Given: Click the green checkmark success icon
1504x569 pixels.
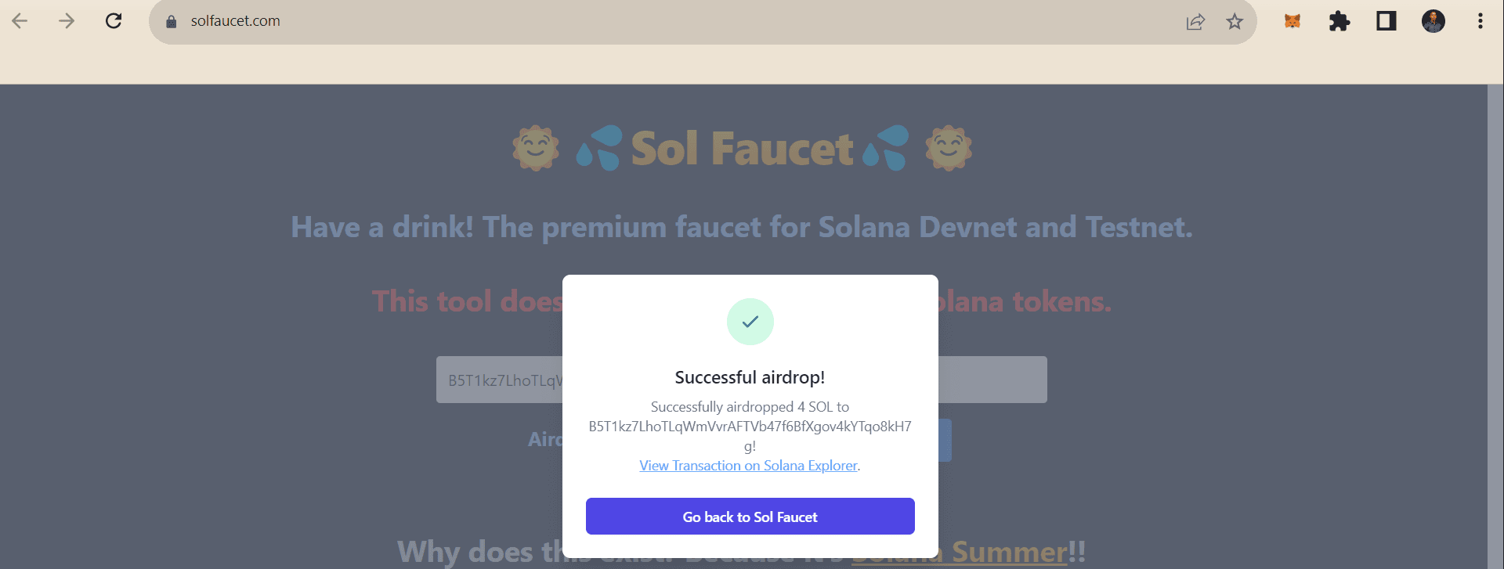Looking at the screenshot, I should [750, 321].
